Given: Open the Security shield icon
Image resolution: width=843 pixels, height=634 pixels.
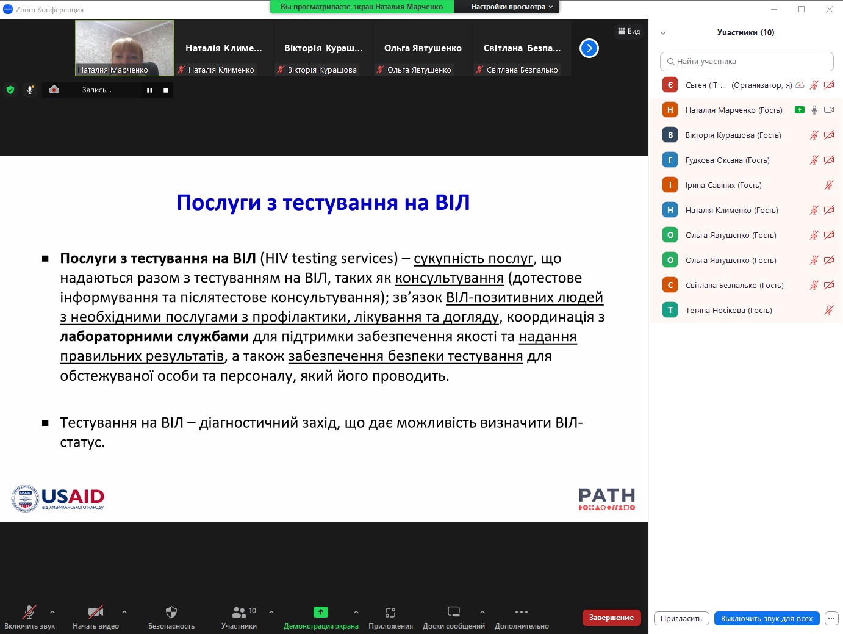Looking at the screenshot, I should coord(171,612).
